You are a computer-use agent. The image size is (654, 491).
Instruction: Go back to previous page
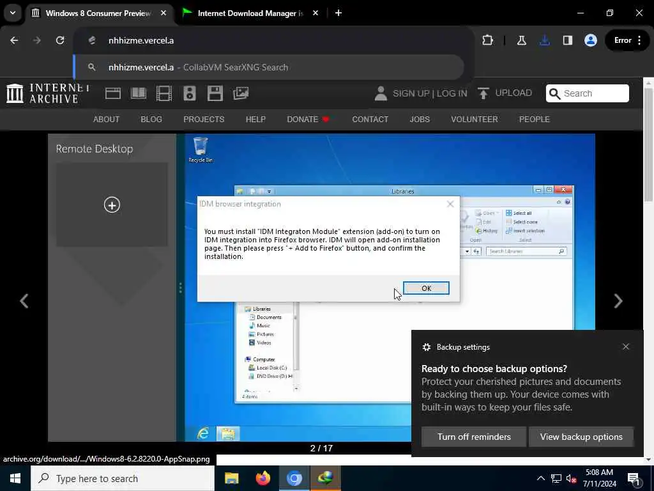pos(14,40)
